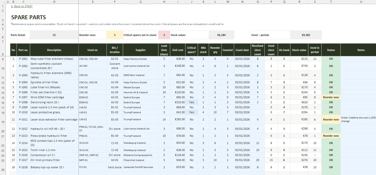
Task: Click Hermle UK & Ireland supplier cell
Action: [141, 92]
